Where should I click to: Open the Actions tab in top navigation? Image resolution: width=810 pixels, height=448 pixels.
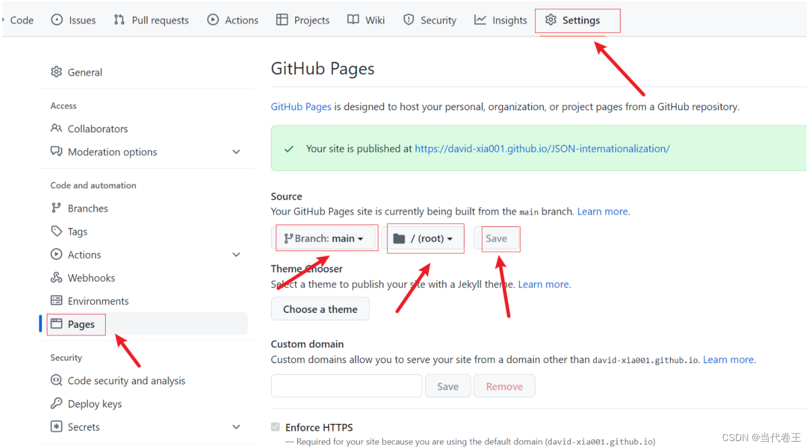pyautogui.click(x=233, y=20)
